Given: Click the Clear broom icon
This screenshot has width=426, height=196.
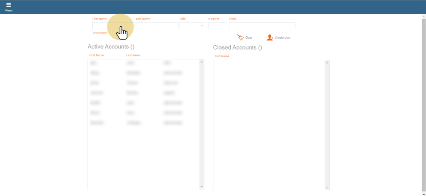Looking at the screenshot, I should coord(241,38).
